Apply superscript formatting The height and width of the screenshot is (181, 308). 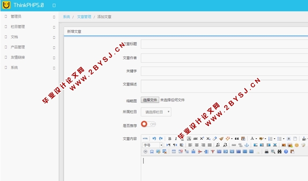[202, 139]
